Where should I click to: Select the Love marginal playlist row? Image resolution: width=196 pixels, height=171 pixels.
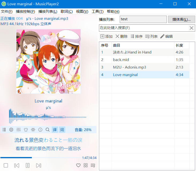coord(144,75)
